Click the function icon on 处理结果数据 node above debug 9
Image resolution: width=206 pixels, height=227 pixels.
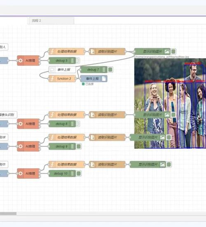click(x=52, y=137)
